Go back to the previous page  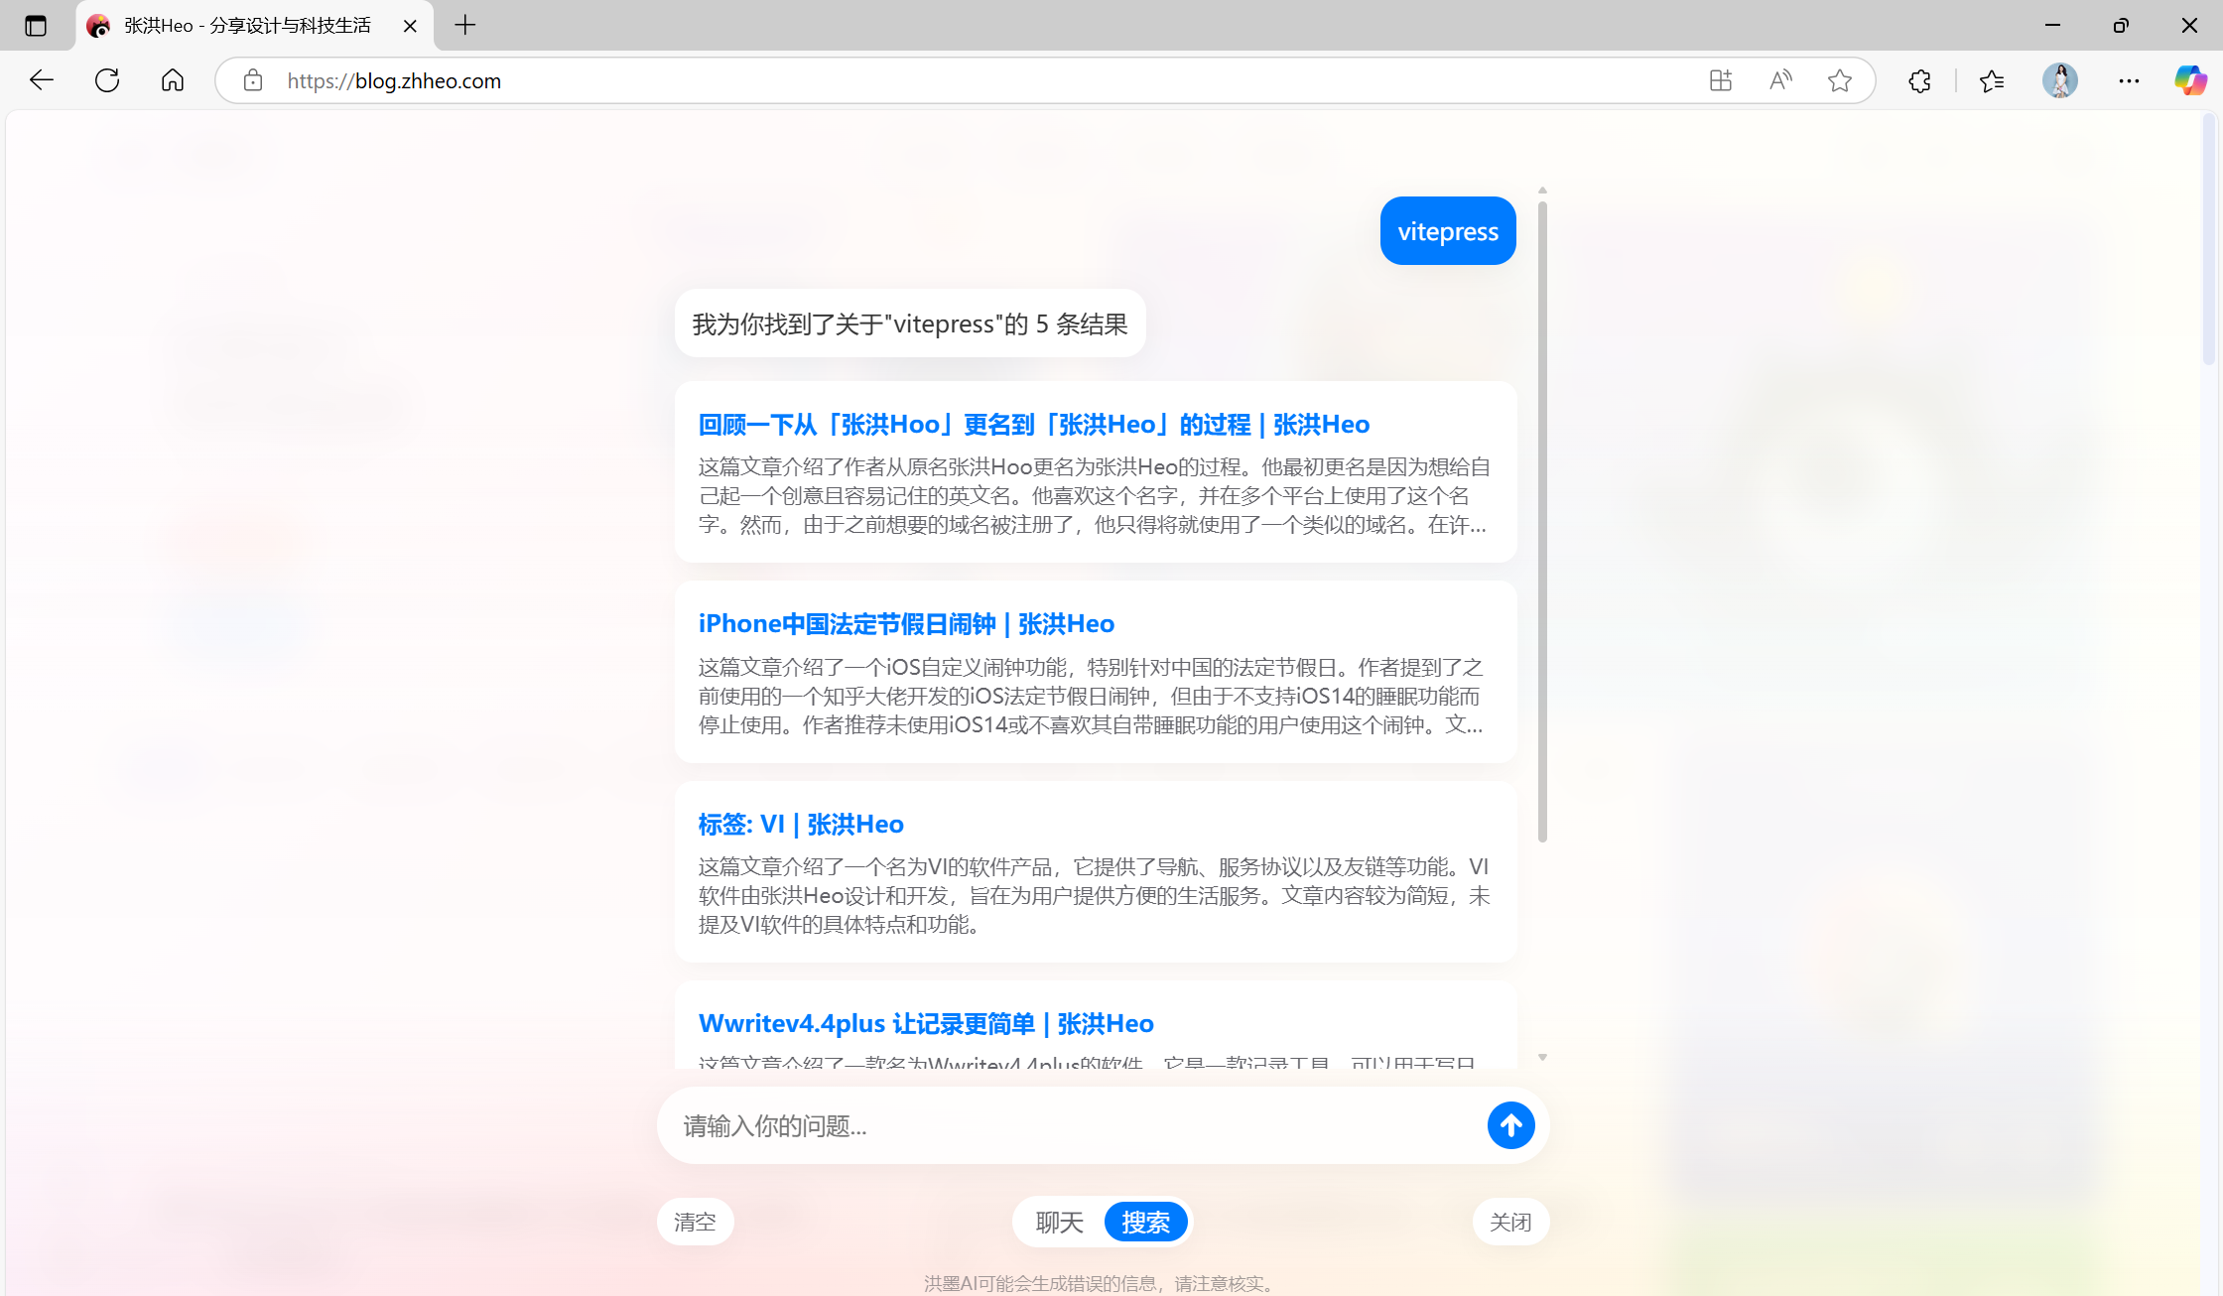click(x=41, y=80)
